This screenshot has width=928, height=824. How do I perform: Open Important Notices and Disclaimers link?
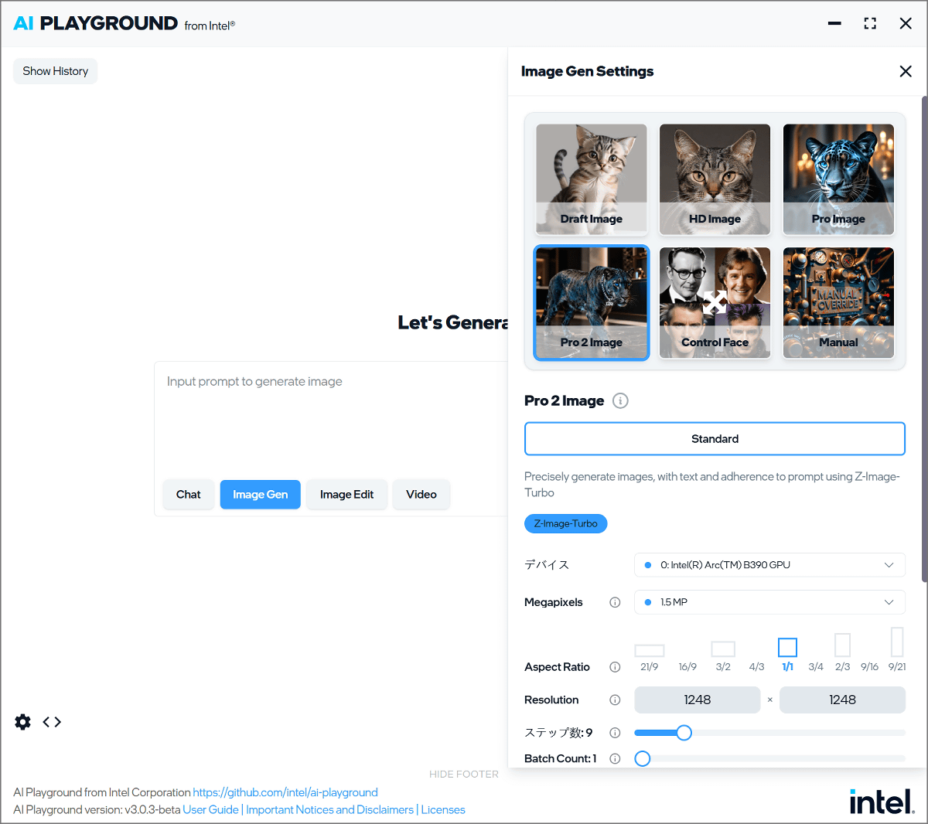pos(329,810)
